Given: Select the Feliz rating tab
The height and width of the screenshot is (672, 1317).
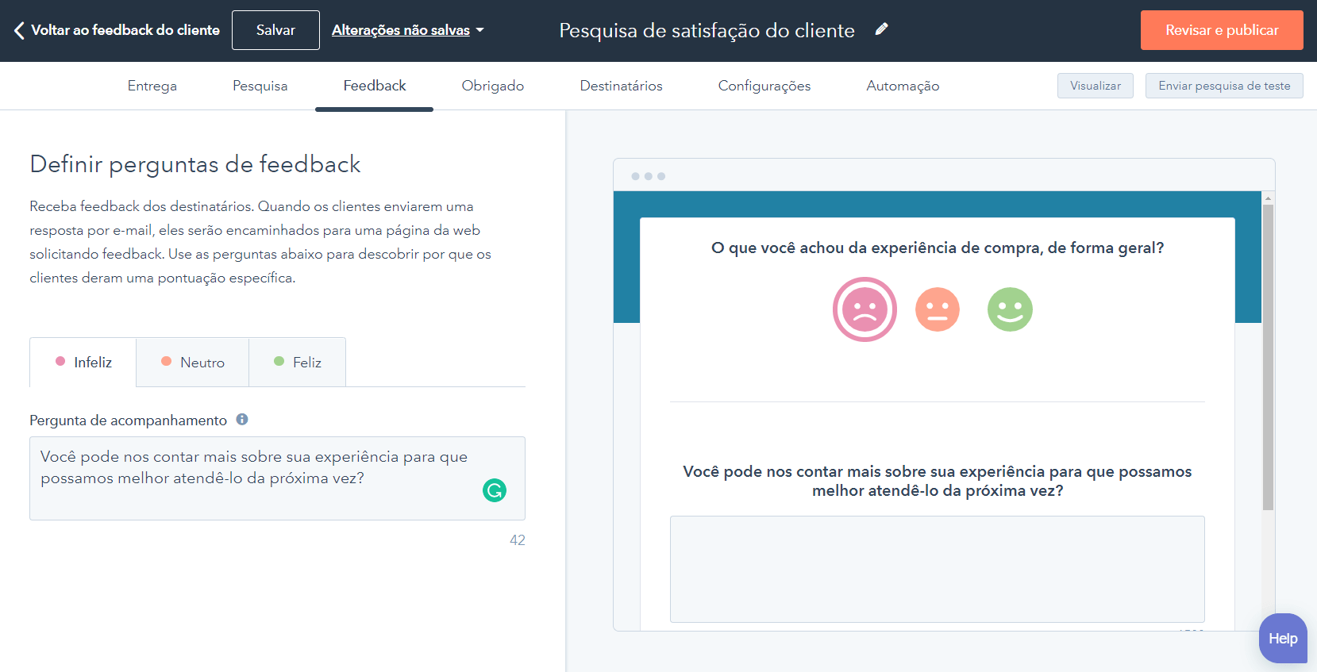Looking at the screenshot, I should pos(298,363).
